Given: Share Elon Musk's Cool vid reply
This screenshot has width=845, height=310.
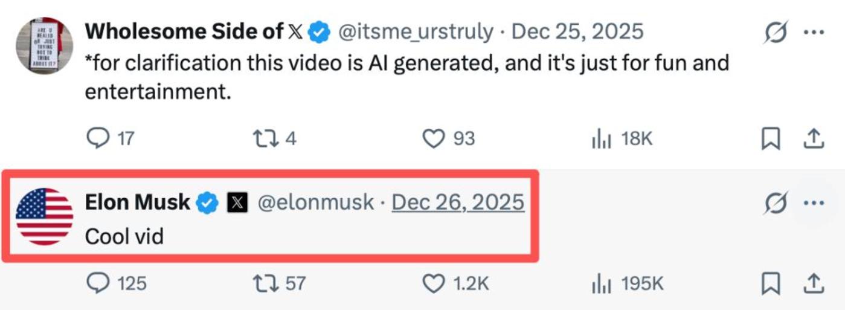Looking at the screenshot, I should [814, 283].
